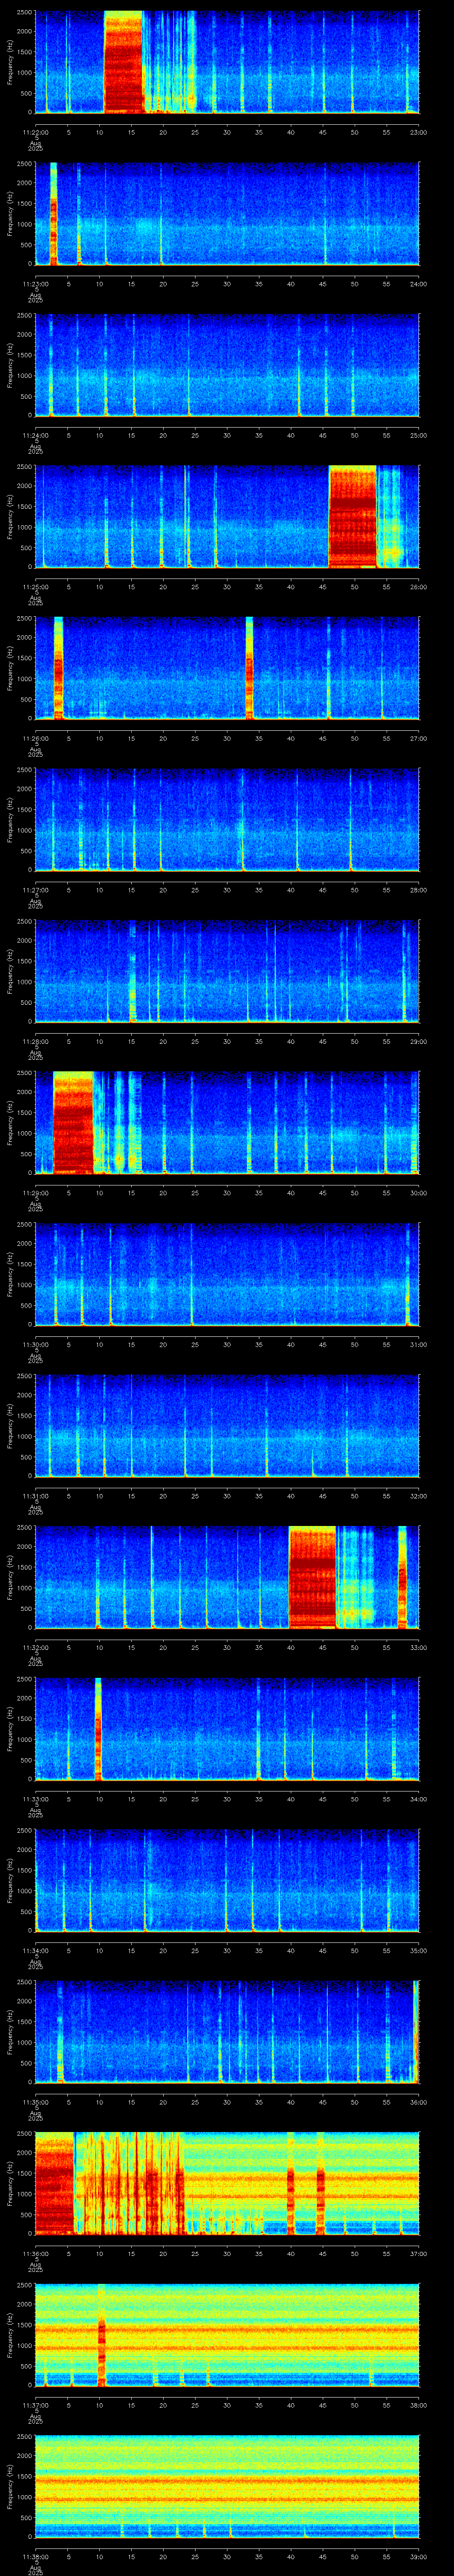Screen dimensions: 454x2576
Task: Click the 11:28:00 start time label
Action: click(35, 1042)
